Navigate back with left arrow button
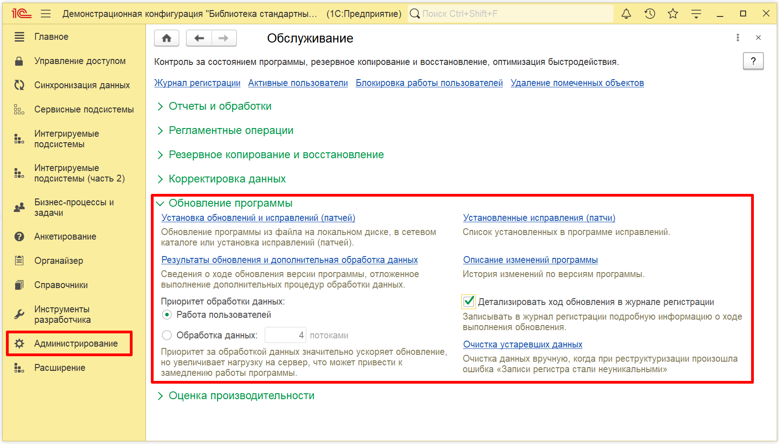This screenshot has height=444, width=779. [x=199, y=38]
